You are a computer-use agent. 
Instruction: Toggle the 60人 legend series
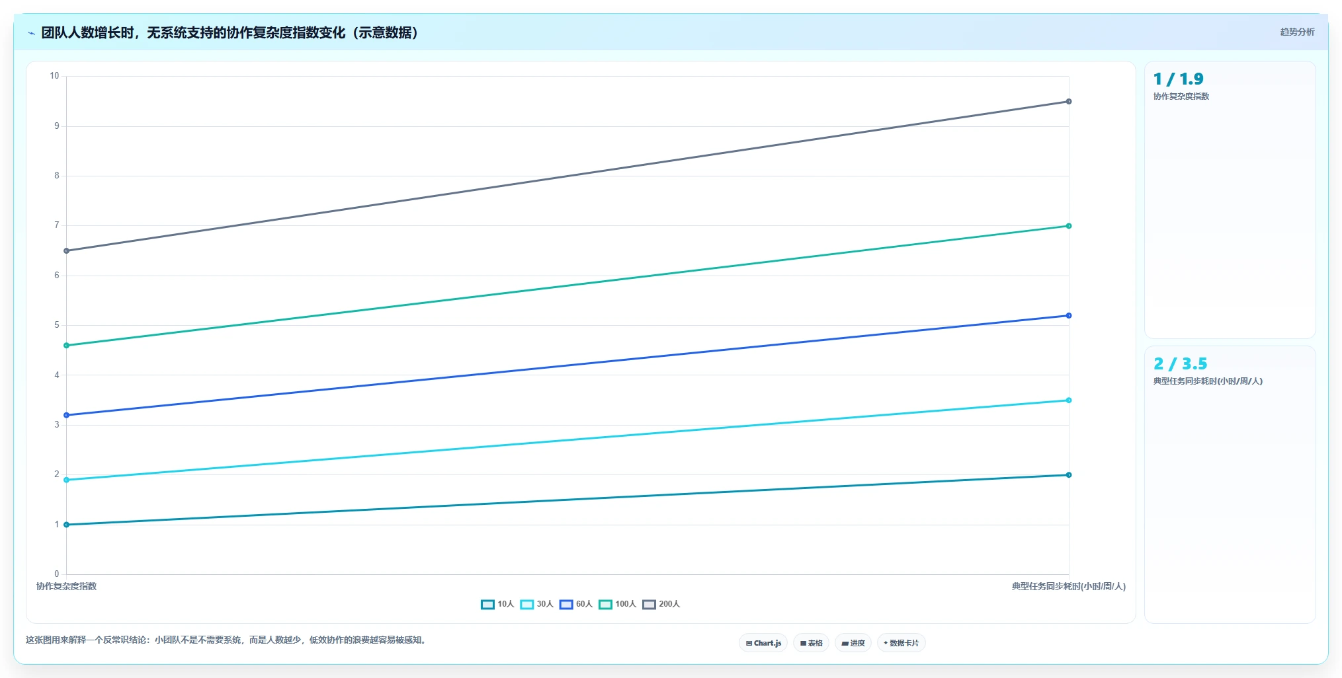point(576,604)
